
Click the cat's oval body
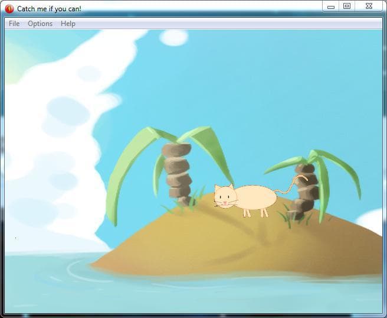coord(256,197)
